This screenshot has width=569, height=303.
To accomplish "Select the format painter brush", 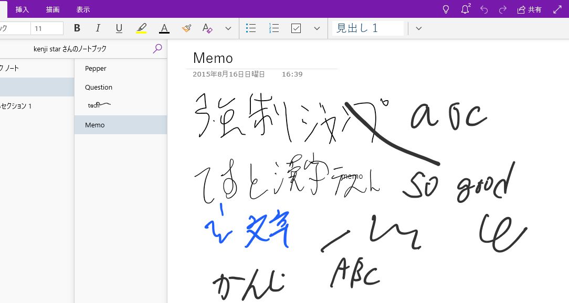I will tap(186, 28).
